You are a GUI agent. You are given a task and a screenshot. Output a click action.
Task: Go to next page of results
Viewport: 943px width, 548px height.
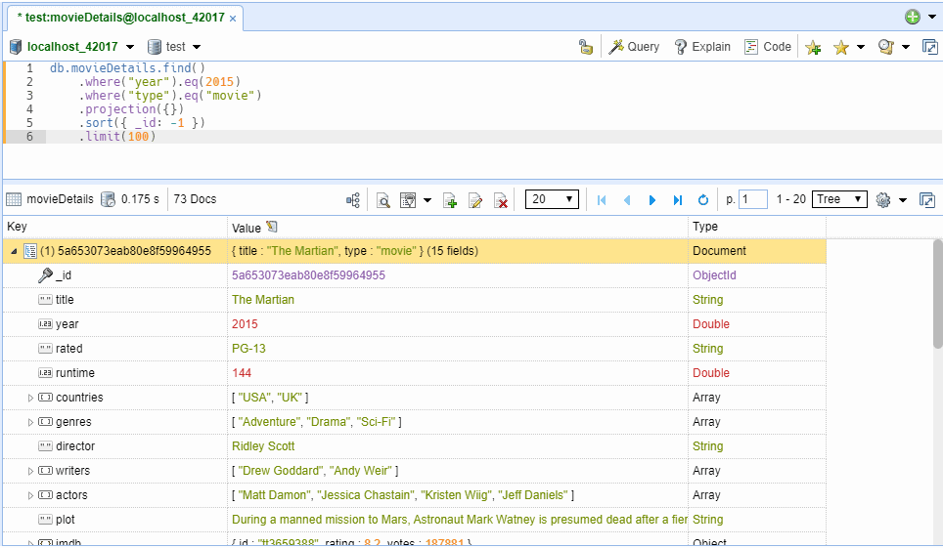click(x=651, y=200)
